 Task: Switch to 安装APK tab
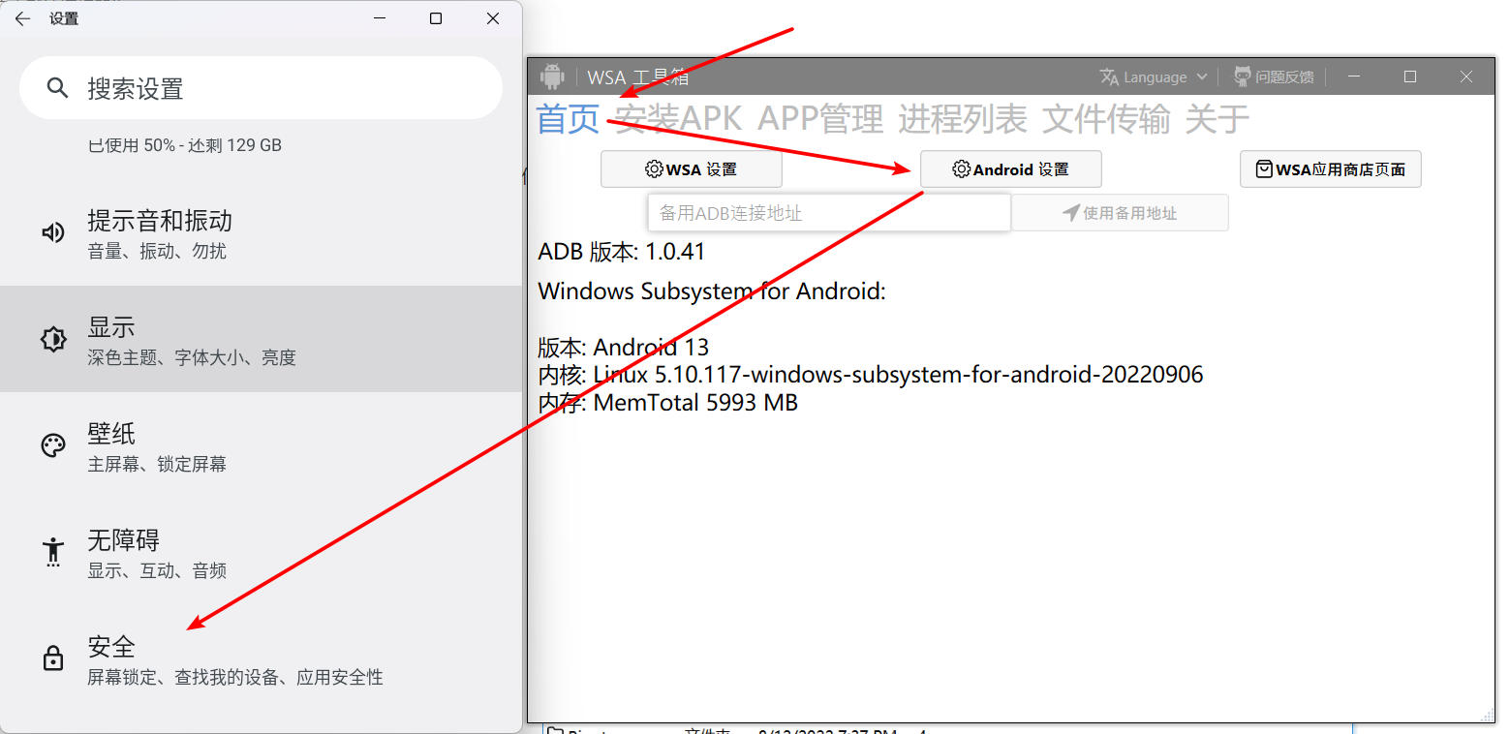coord(679,119)
